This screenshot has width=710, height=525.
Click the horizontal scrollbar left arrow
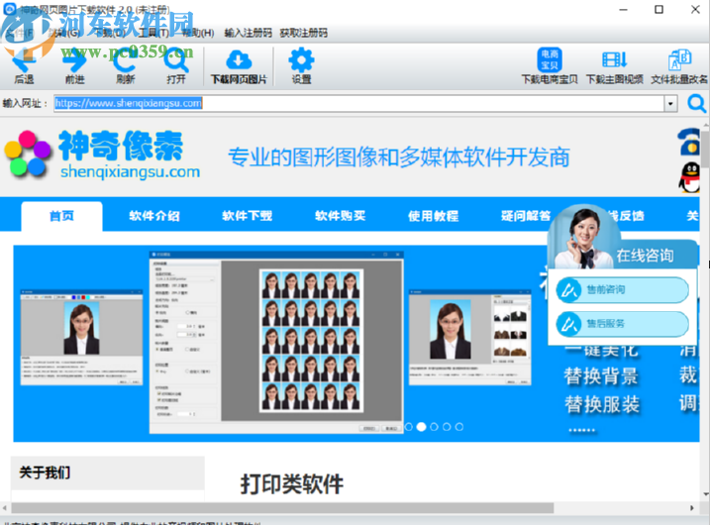(5, 508)
